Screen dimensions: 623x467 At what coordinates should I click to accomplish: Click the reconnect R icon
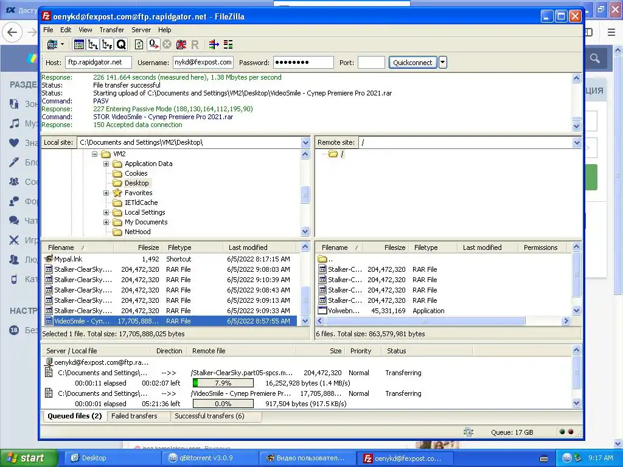(x=195, y=45)
